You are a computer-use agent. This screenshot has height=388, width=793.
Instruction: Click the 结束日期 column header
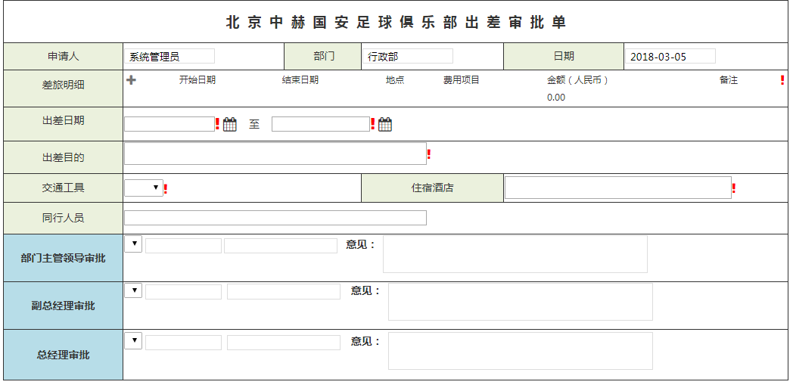click(300, 80)
